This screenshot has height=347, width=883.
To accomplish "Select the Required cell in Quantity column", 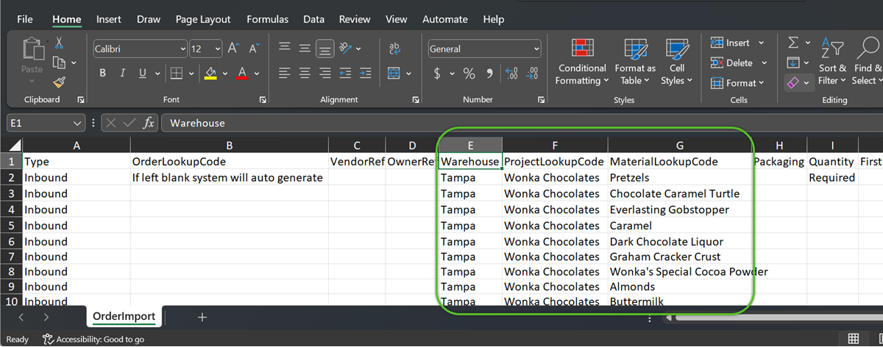I will (x=832, y=178).
